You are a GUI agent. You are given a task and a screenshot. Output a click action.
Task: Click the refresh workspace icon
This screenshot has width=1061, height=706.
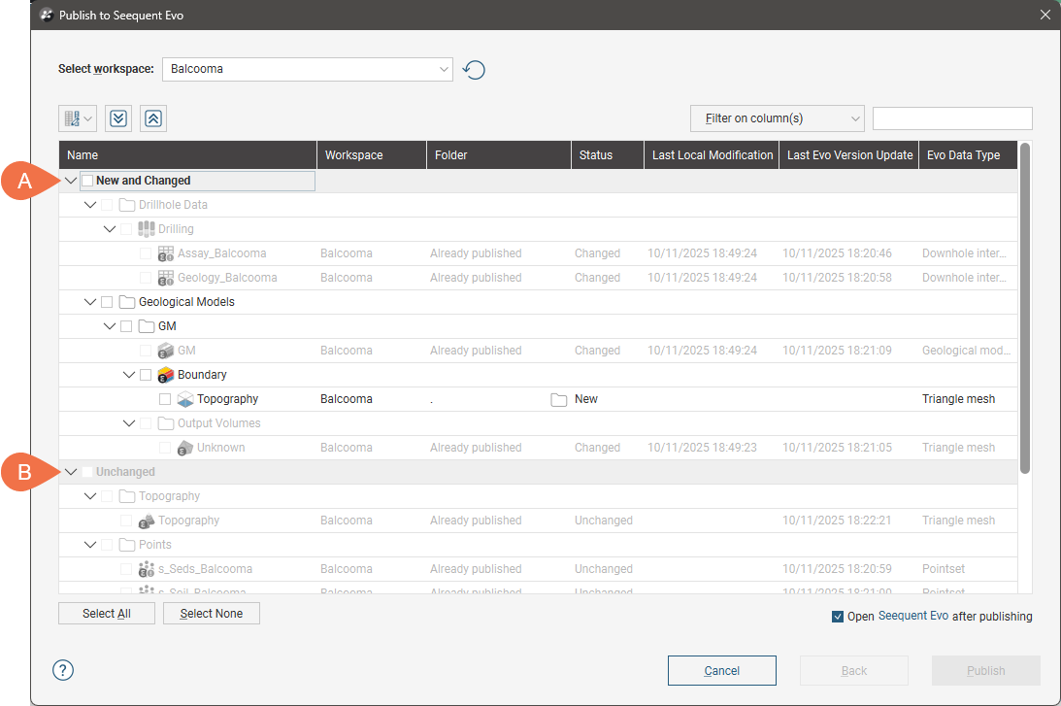474,70
